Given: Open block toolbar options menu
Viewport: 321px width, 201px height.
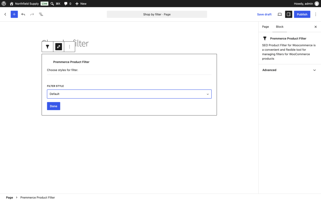Looking at the screenshot, I should coord(69,47).
